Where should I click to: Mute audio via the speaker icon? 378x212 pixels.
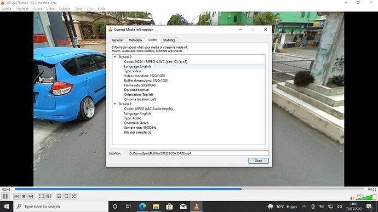coord(352,198)
